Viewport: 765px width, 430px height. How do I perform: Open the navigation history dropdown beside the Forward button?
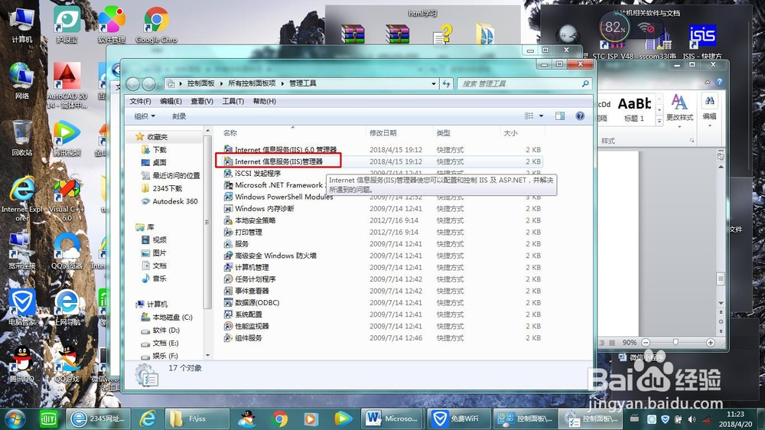(160, 84)
